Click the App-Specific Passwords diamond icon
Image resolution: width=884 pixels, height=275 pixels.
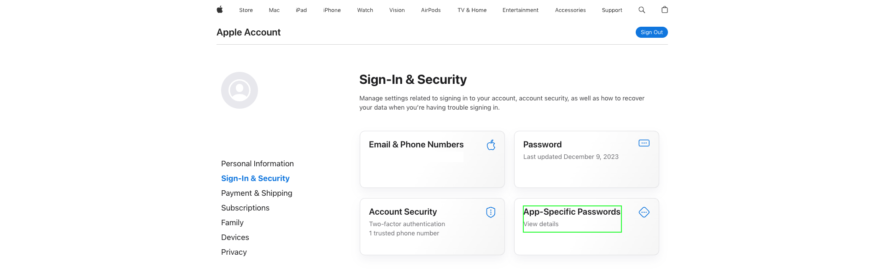pyautogui.click(x=644, y=212)
